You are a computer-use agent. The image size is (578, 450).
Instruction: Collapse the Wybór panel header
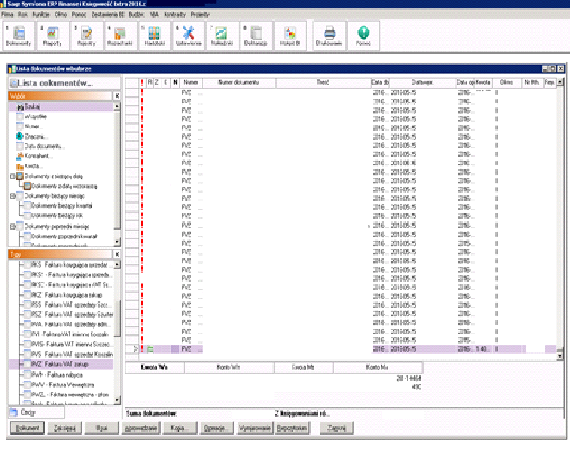117,95
